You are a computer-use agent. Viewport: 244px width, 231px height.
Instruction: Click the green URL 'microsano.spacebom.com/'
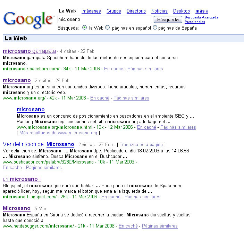click(31, 69)
